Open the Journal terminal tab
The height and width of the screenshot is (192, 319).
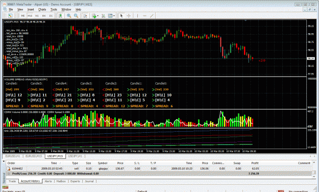click(x=89, y=181)
